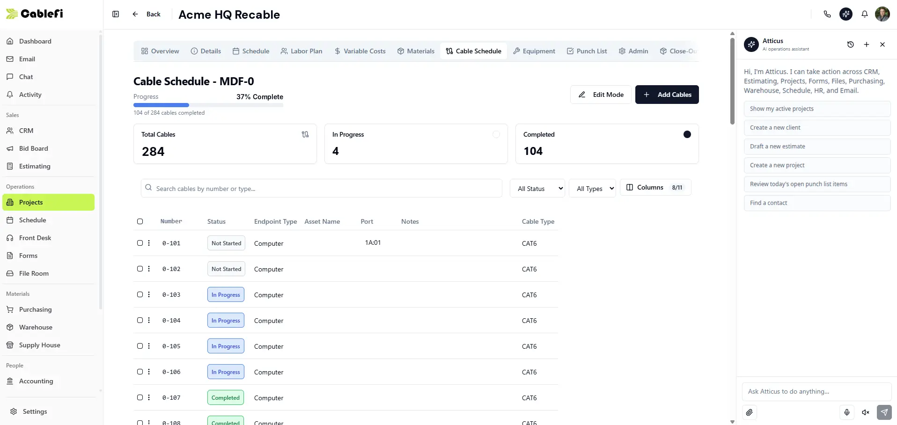The height and width of the screenshot is (425, 897).
Task: Open row menu for cable 0-101
Action: click(149, 243)
